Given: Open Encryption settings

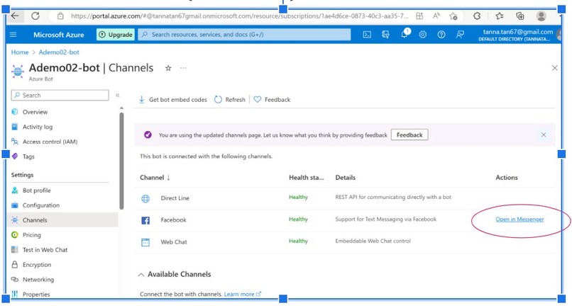Looking at the screenshot, I should pos(36,265).
